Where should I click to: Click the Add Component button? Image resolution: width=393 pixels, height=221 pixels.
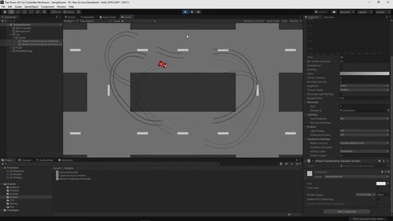pos(346,211)
